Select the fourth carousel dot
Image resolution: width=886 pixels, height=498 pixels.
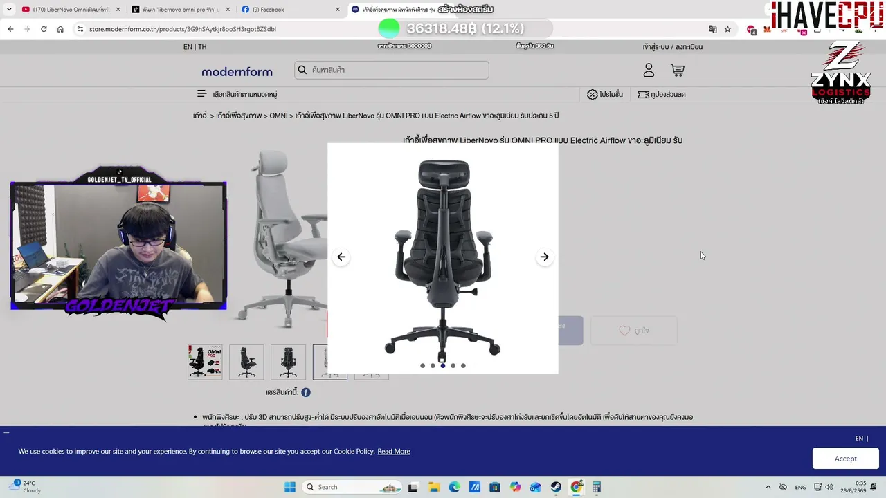pos(453,365)
